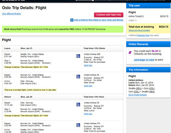Viewport: 171px width, 133px height.
Task: Open the baggage fees link
Action: pos(143,35)
